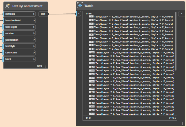The image size is (186, 127).
Task: Click the Watch node output port arrow
Action: pyautogui.click(x=182, y=14)
